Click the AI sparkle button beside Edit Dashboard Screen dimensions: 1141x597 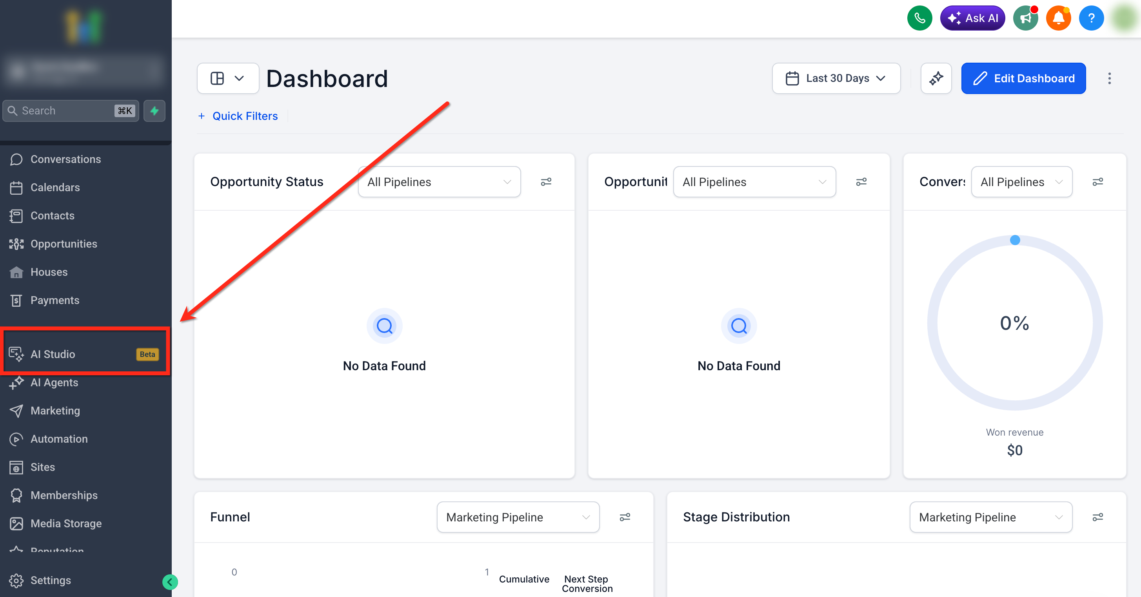(x=936, y=78)
